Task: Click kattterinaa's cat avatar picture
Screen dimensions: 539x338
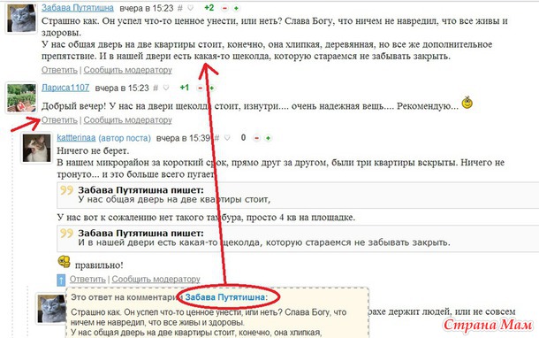Action: (37, 149)
